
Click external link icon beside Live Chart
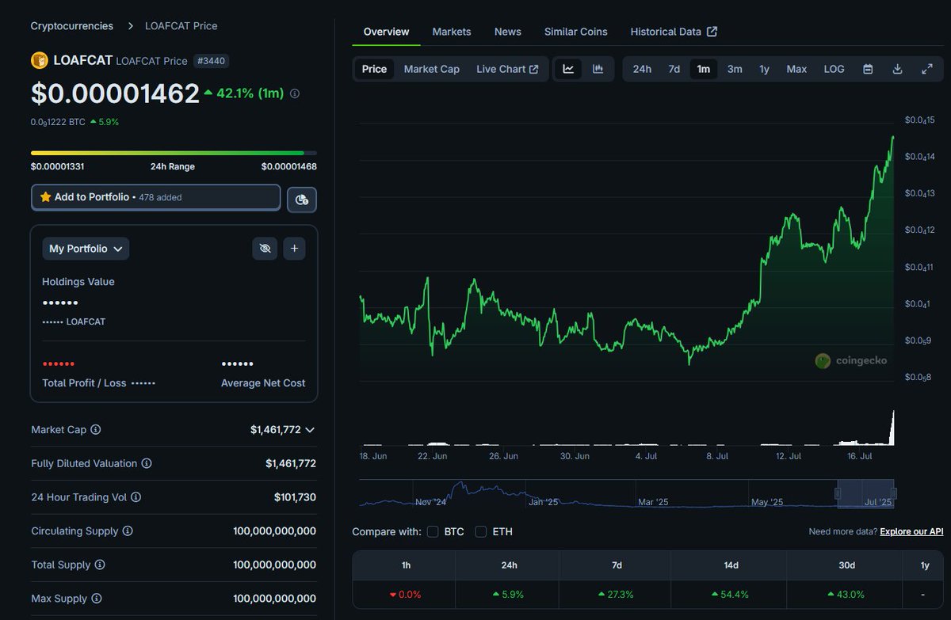tap(533, 70)
